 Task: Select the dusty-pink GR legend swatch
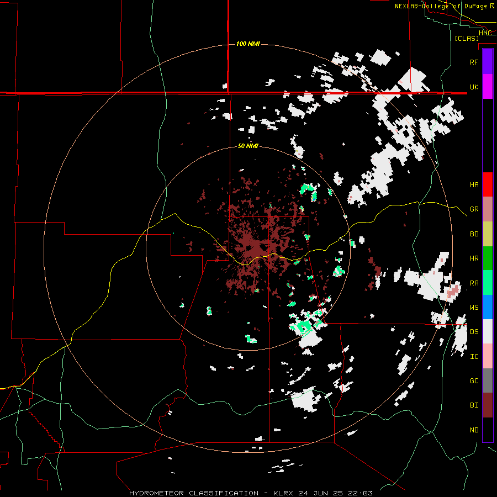pos(488,209)
